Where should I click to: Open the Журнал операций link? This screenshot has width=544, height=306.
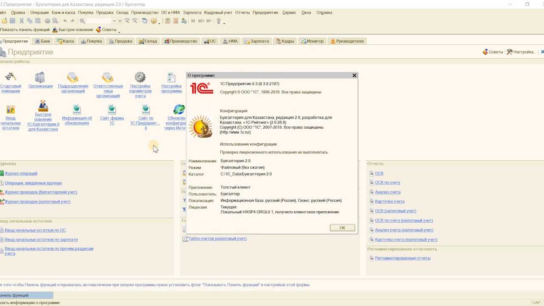21,173
